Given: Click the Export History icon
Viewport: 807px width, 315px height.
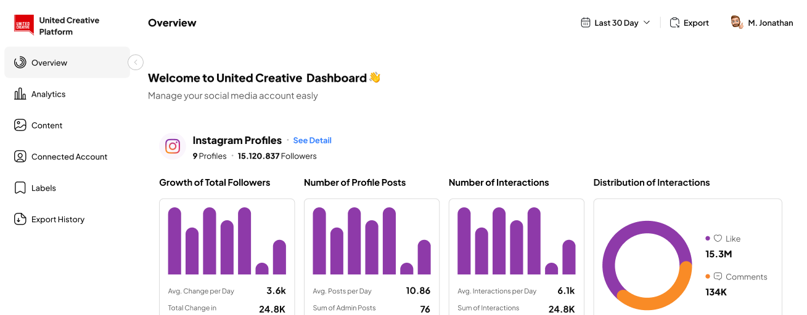Looking at the screenshot, I should click(20, 219).
